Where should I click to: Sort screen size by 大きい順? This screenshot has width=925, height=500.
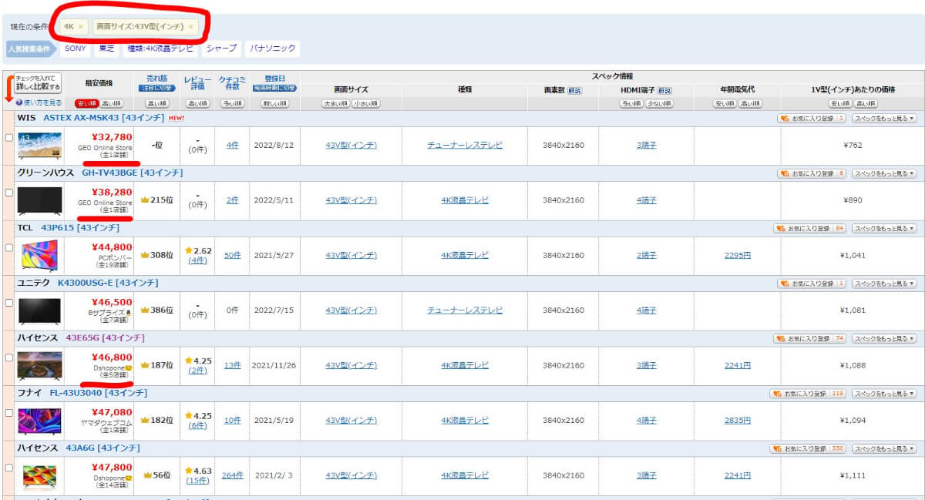click(335, 103)
